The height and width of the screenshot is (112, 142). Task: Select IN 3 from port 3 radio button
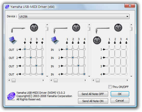click(79, 66)
